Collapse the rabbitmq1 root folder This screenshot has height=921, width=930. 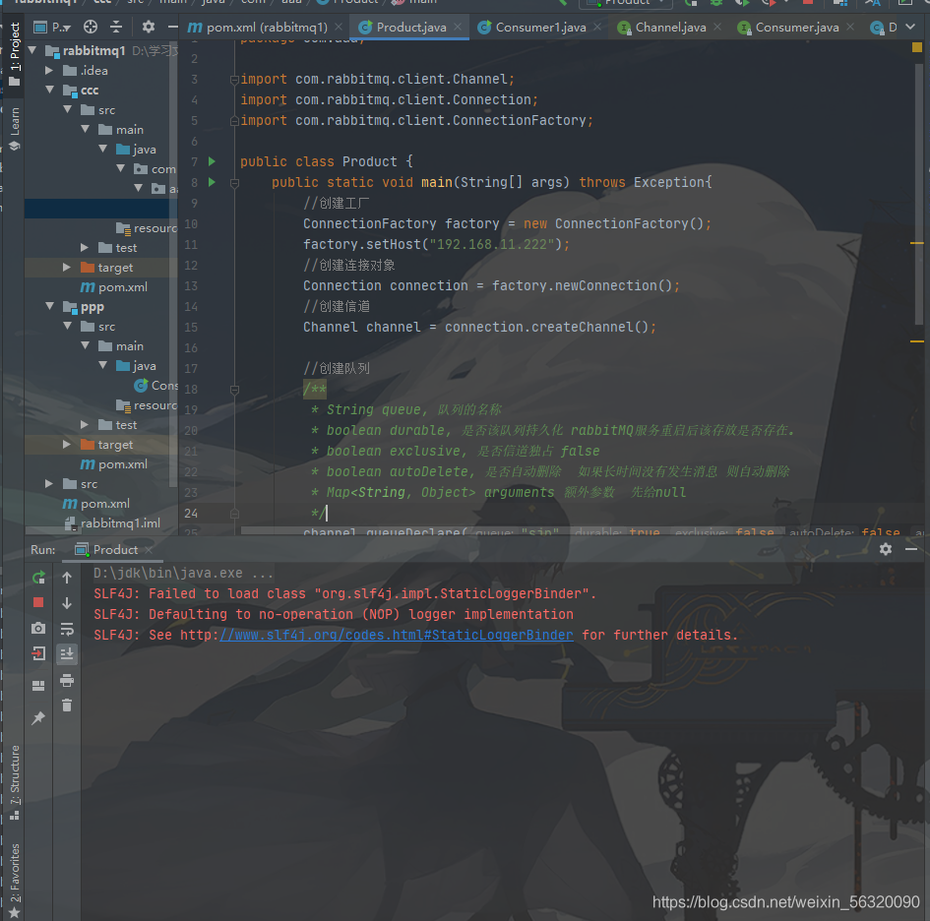[x=32, y=50]
